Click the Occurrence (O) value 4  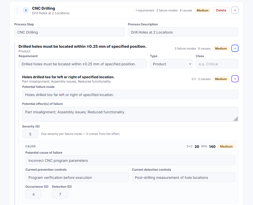tap(34, 194)
